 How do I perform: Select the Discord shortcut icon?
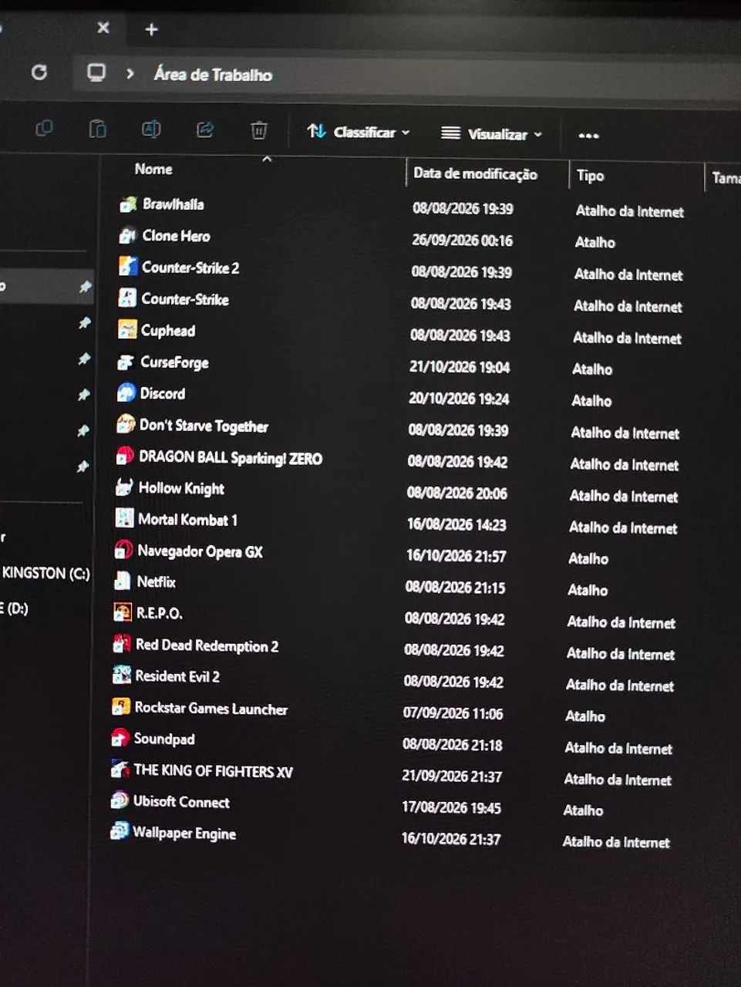tap(126, 393)
